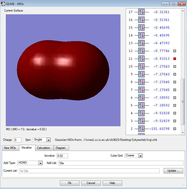Open the Cube Grid Coarse dropdown
This screenshot has width=187, height=189.
140,156
